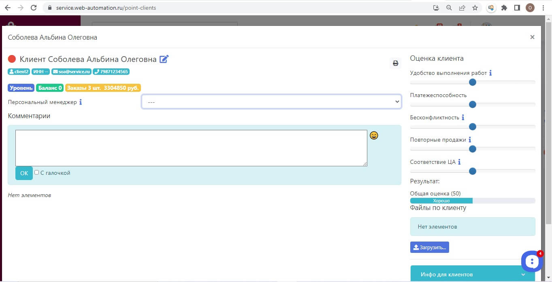Adjust the Платежеспособность slider
The image size is (552, 282).
tap(472, 104)
